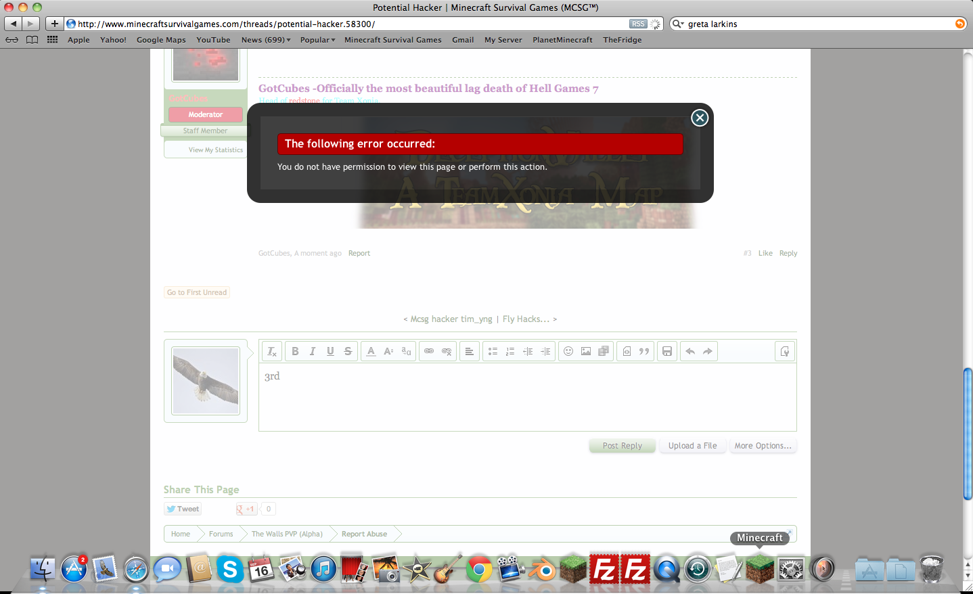This screenshot has height=594, width=973.
Task: Click the Tweet button
Action: [x=183, y=509]
